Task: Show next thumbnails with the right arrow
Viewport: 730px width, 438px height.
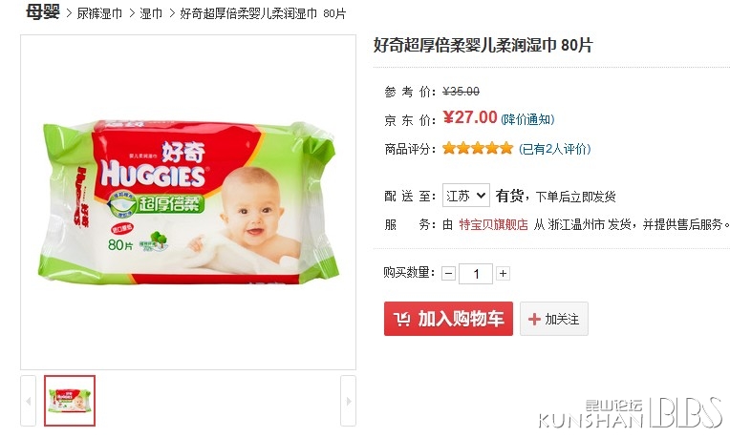Action: (348, 401)
